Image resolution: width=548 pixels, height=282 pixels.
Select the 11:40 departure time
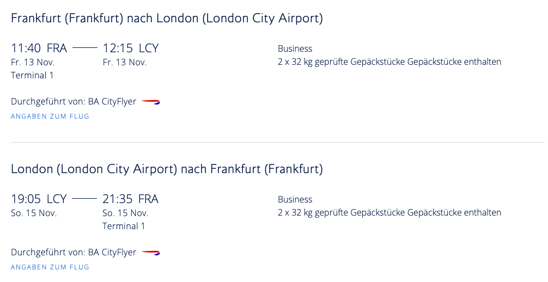[x=26, y=48]
